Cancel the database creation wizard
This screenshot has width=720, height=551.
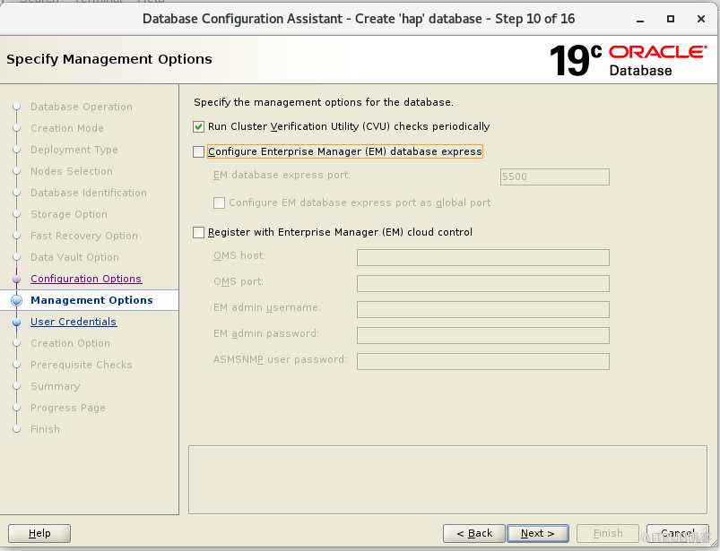[677, 533]
